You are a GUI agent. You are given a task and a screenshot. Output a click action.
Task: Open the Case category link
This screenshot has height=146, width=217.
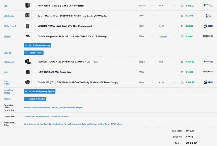pos(6,72)
